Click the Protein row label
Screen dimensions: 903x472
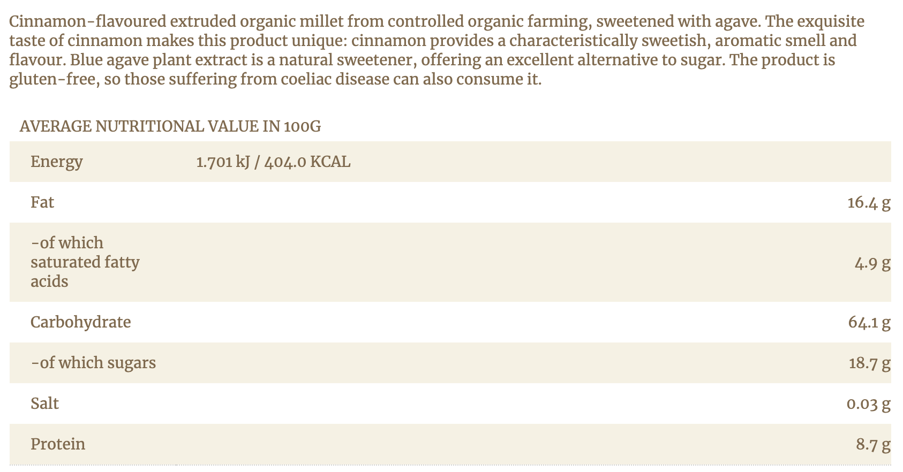pos(58,444)
